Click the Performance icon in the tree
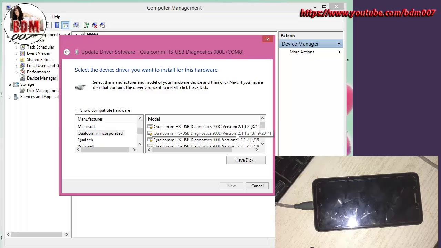This screenshot has height=248, width=441. tap(22, 72)
